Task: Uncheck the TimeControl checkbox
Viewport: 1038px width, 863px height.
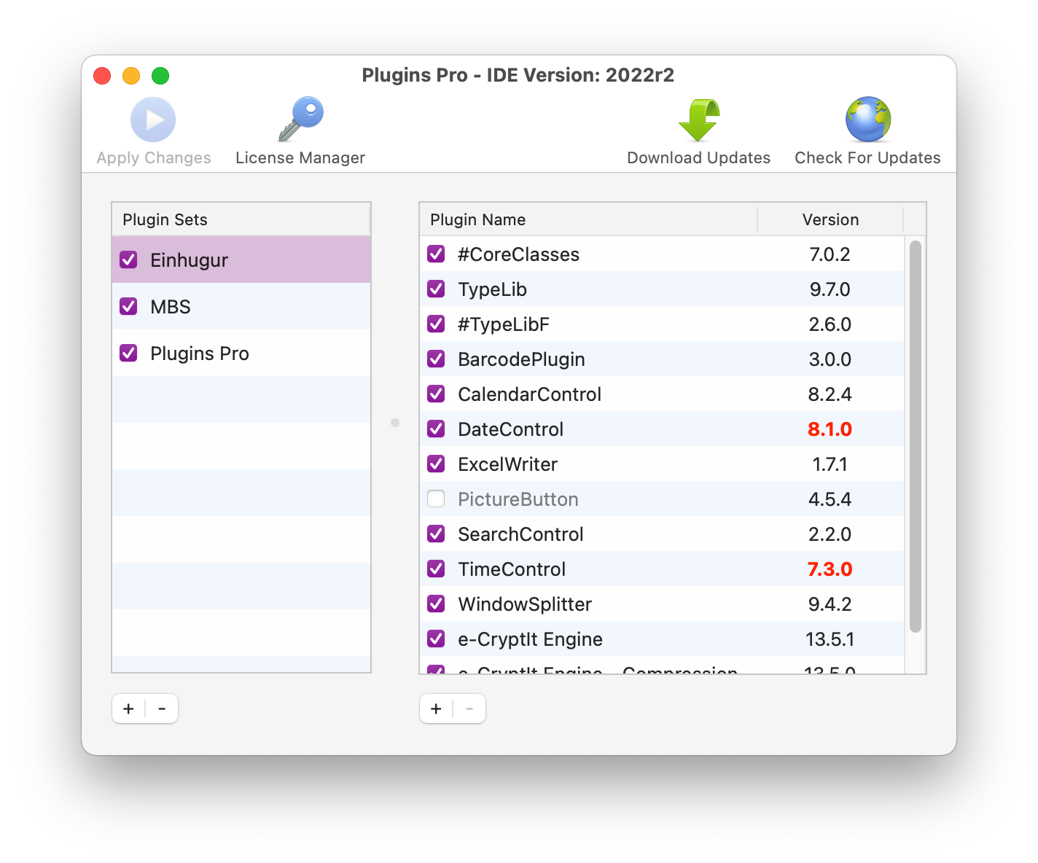Action: coord(436,569)
